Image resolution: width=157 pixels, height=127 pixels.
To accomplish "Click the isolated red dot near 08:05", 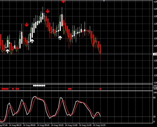I will coord(13,89).
